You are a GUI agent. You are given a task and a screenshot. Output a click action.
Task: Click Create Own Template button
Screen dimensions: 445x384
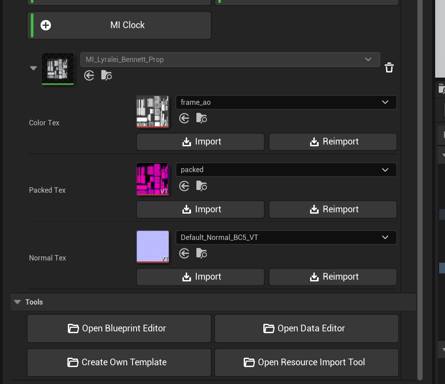[x=119, y=363]
